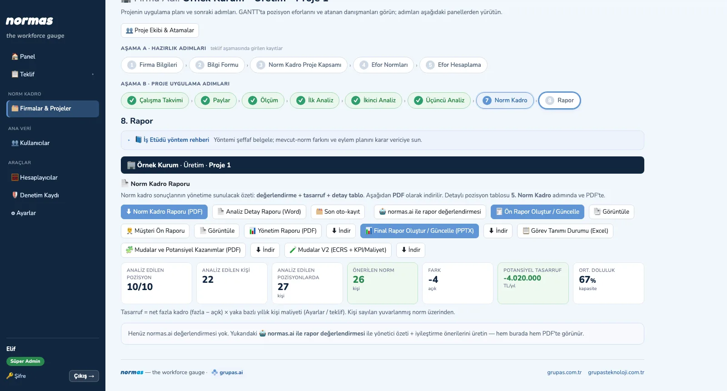Open Müşteri Ön Raporu
This screenshot has width=727, height=391.
pos(155,231)
